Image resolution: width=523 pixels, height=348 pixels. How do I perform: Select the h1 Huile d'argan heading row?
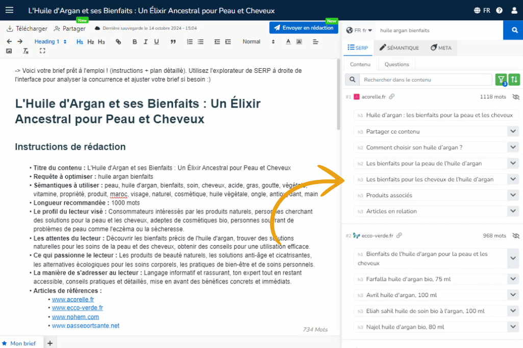coord(436,115)
